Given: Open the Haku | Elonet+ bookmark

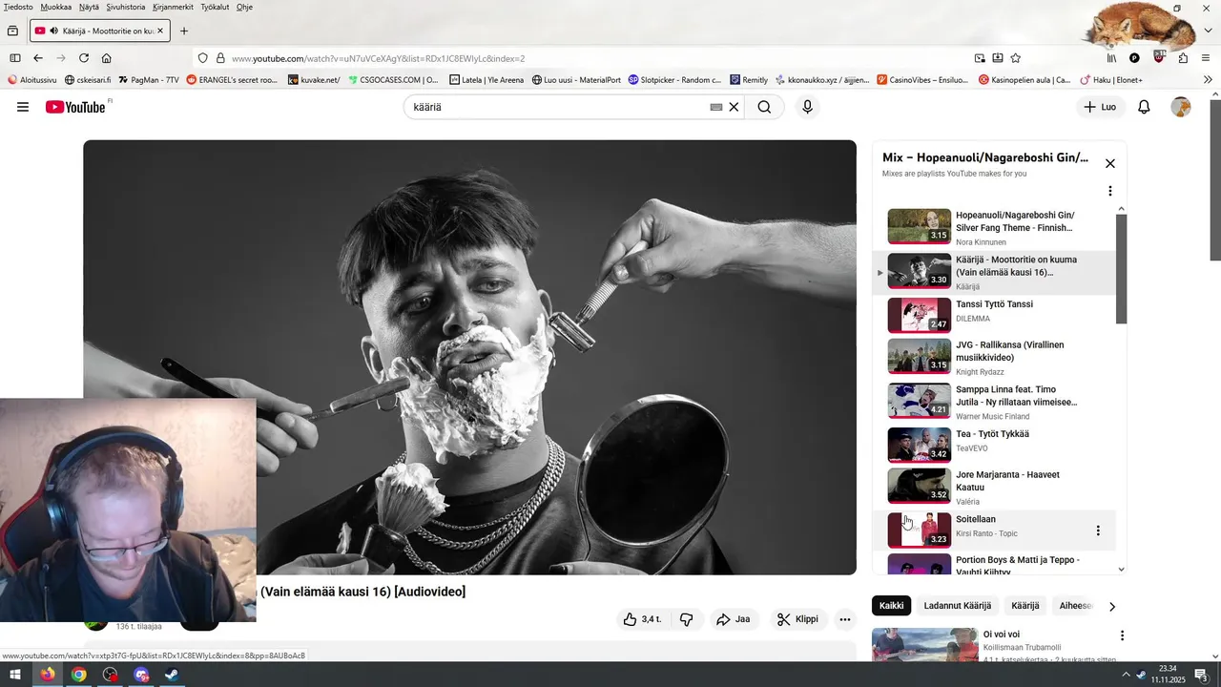Looking at the screenshot, I should pos(1110,80).
